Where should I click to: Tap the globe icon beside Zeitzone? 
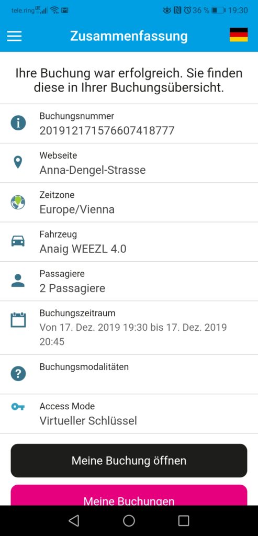tap(18, 202)
